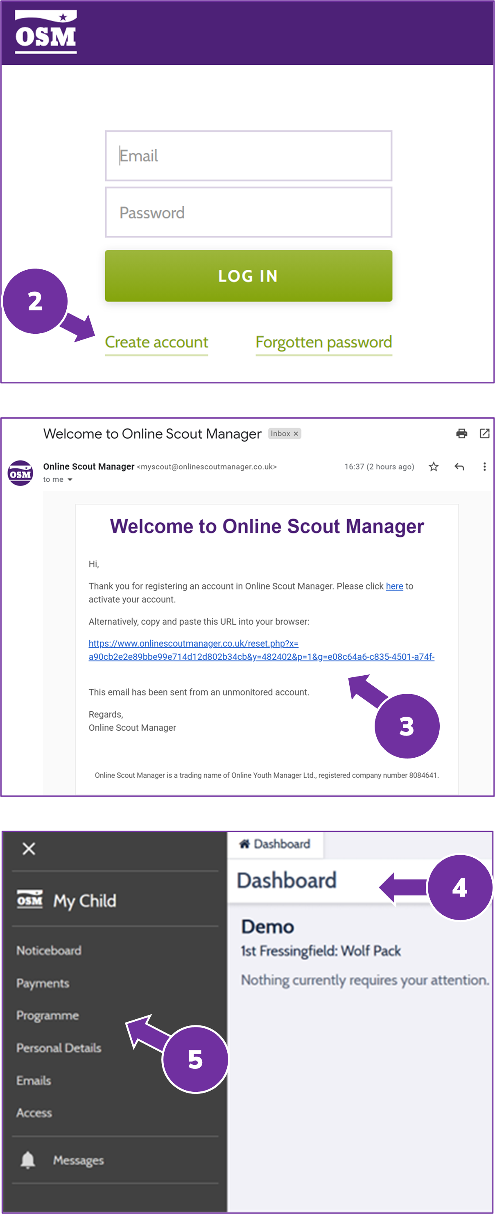The height and width of the screenshot is (1214, 495).
Task: Open Payments from the sidebar menu
Action: click(43, 983)
